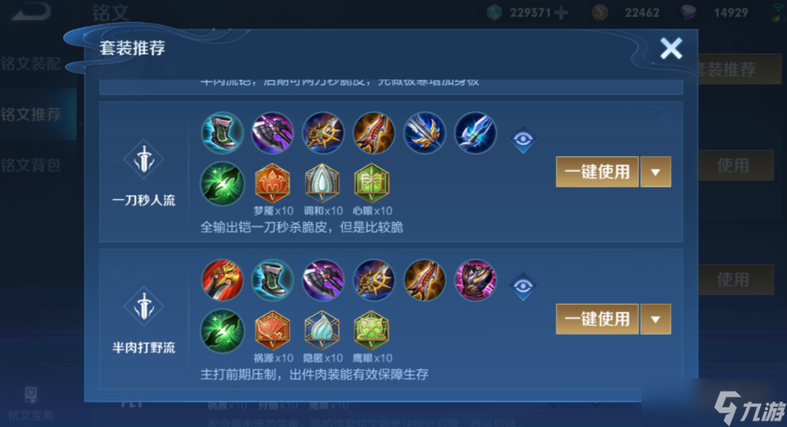This screenshot has height=427, width=787.
Task: Tap the purple armor item in 半肉打野流
Action: [x=475, y=280]
